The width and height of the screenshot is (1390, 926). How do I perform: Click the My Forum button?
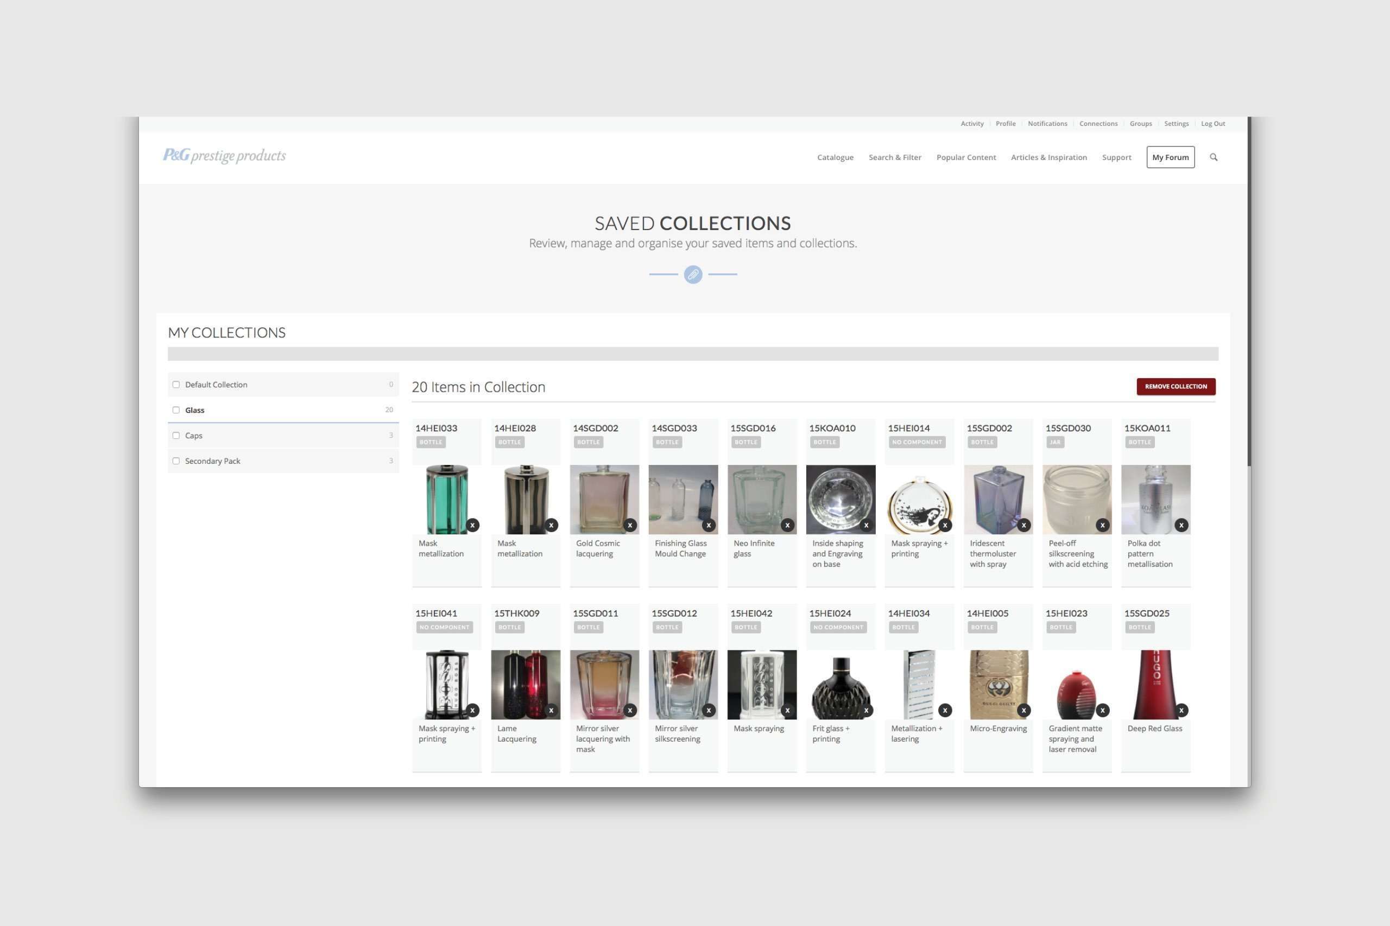(1170, 157)
